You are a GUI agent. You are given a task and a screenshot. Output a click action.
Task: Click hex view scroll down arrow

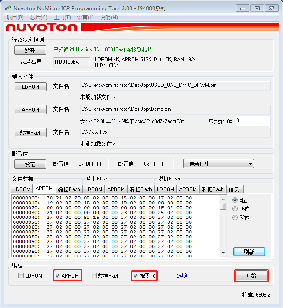point(223,253)
